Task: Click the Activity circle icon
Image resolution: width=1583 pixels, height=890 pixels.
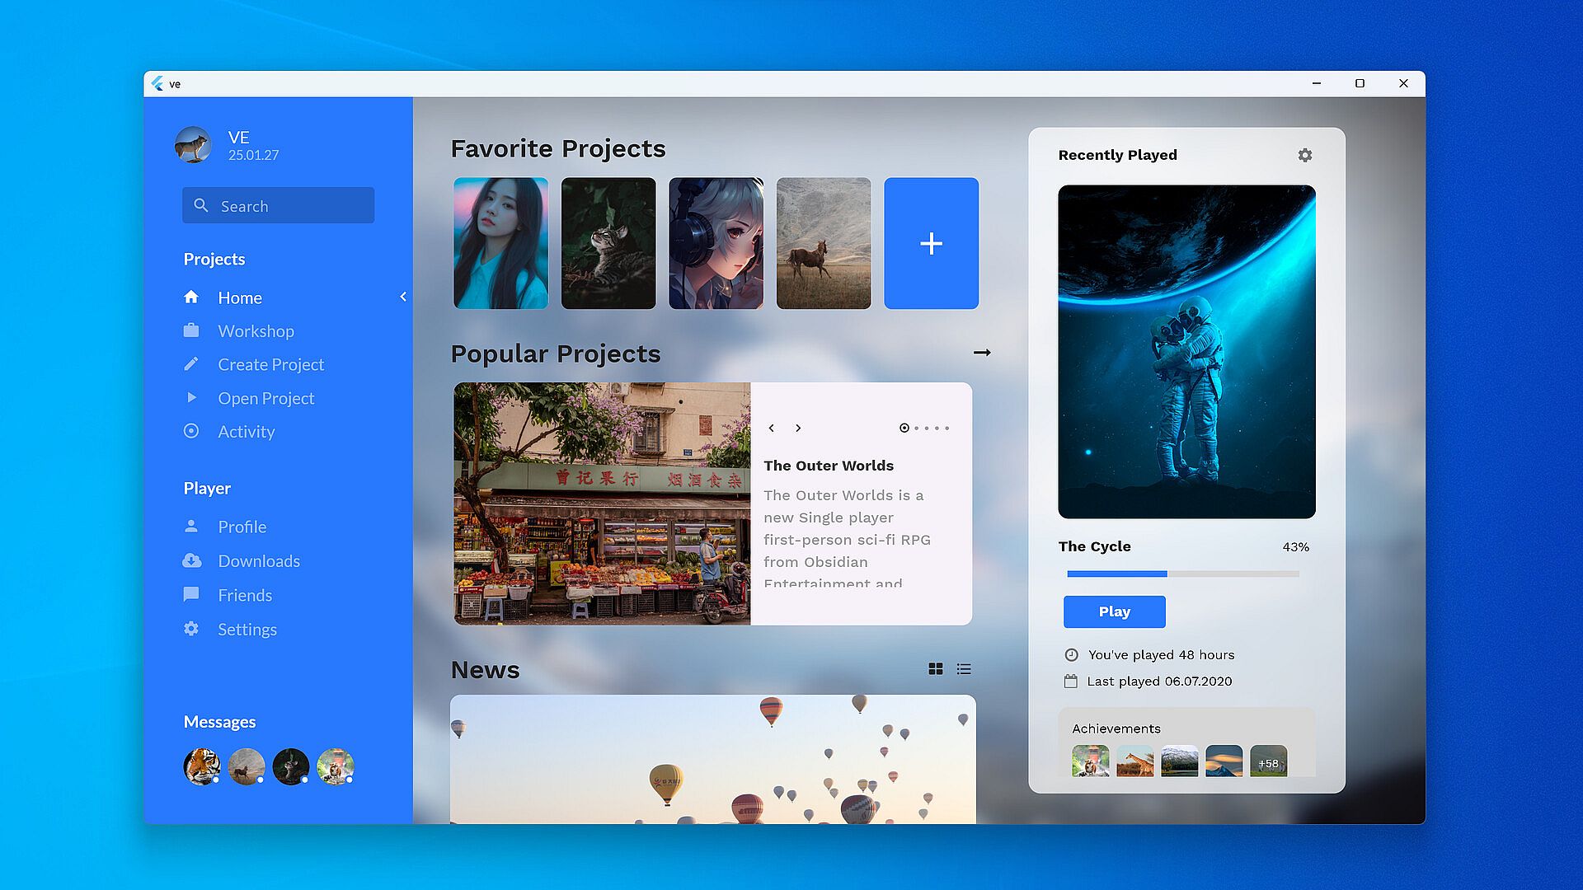Action: [x=191, y=431]
